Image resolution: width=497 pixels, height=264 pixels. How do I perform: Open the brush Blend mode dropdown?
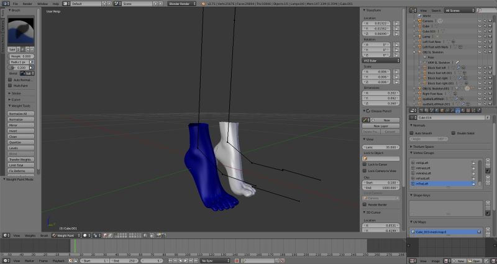27,73
